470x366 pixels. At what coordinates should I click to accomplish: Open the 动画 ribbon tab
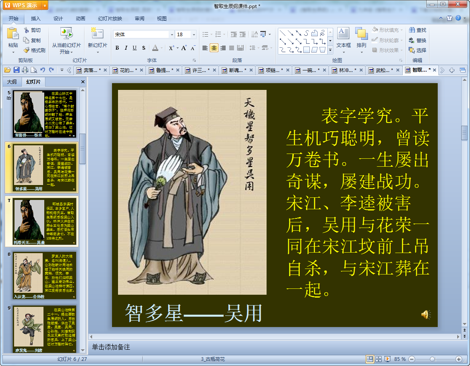[x=81, y=19]
